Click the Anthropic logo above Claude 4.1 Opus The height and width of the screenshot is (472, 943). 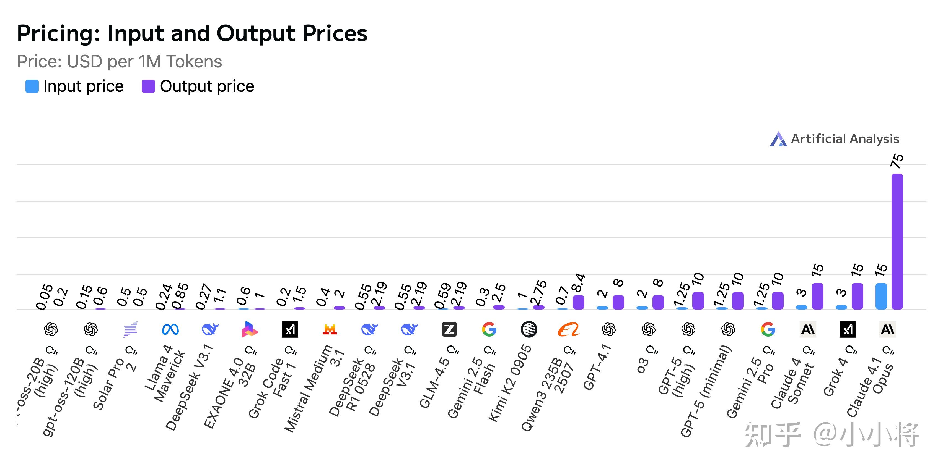pyautogui.click(x=887, y=329)
